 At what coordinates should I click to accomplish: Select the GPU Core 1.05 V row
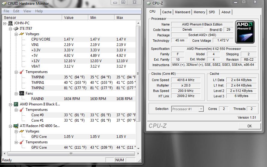(83, 137)
